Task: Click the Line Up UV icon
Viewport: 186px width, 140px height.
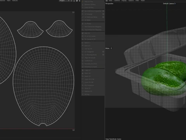Action: click(83, 49)
